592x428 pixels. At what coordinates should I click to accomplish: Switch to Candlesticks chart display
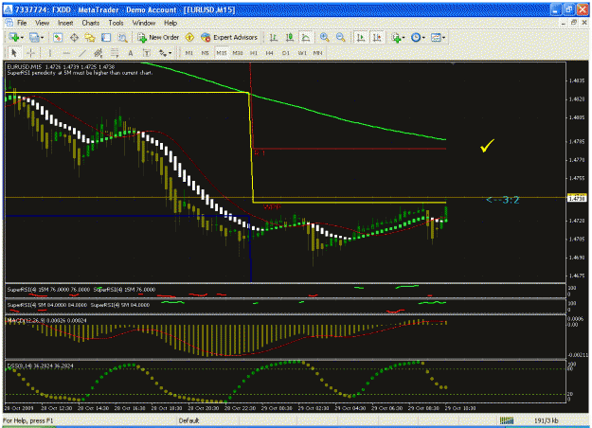290,37
